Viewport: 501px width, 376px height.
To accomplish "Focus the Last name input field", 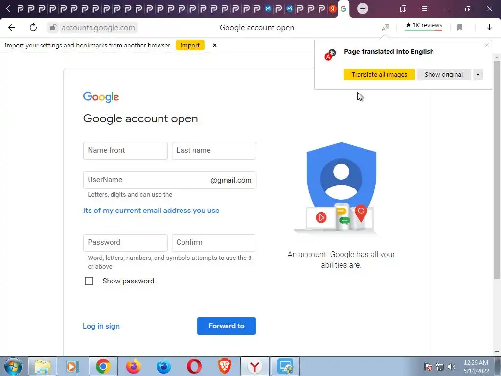I will click(x=214, y=151).
